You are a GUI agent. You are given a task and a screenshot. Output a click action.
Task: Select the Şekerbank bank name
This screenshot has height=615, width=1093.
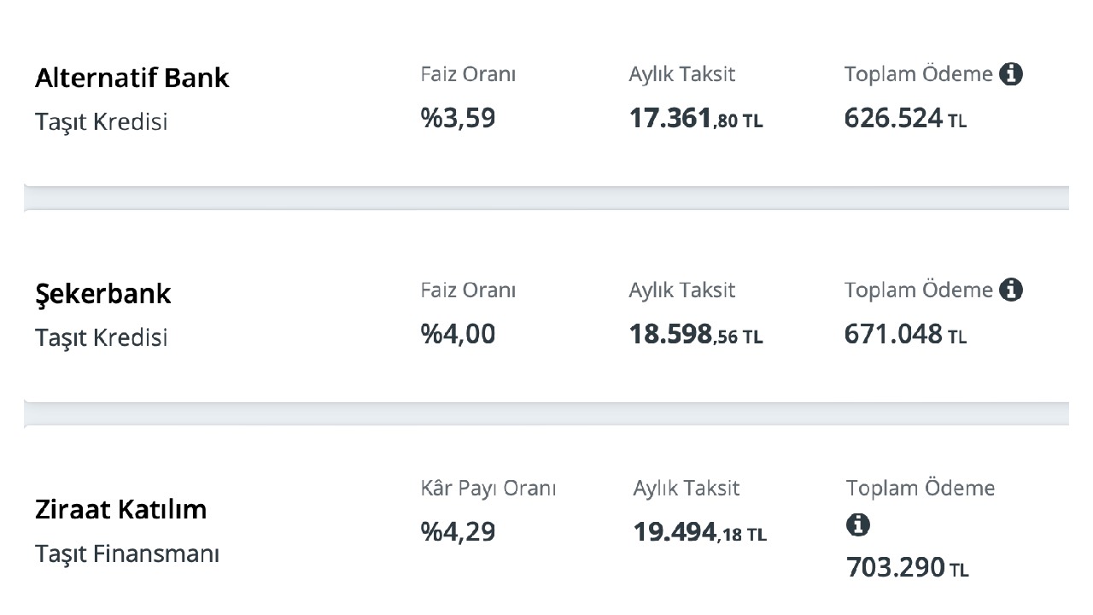coord(103,295)
